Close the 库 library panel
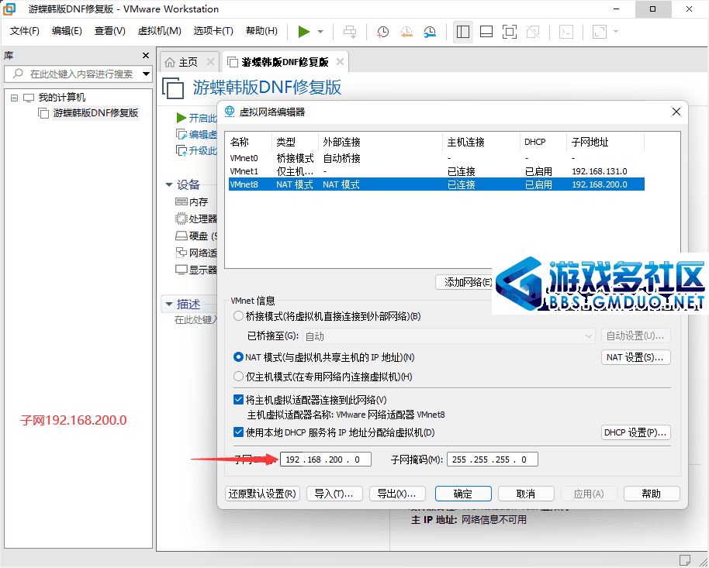Viewport: 709px width, 568px height. [146, 56]
